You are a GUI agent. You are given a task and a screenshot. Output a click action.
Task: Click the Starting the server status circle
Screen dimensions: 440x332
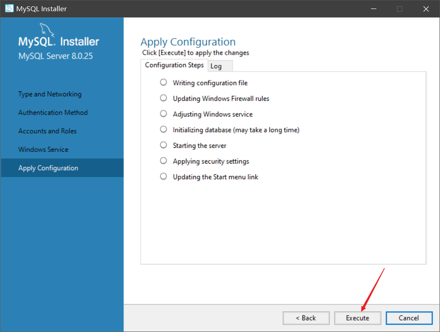(x=163, y=145)
